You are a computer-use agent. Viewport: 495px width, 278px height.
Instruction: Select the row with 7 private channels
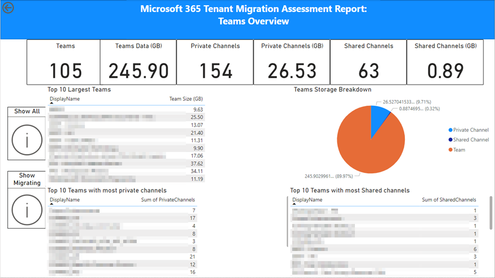click(123, 211)
